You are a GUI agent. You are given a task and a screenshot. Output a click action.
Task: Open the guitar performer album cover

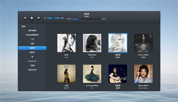(x=118, y=74)
